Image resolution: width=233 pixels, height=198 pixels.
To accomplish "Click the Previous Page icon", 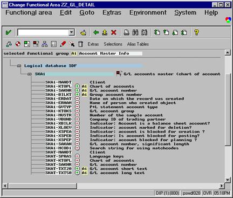I will [166, 32].
